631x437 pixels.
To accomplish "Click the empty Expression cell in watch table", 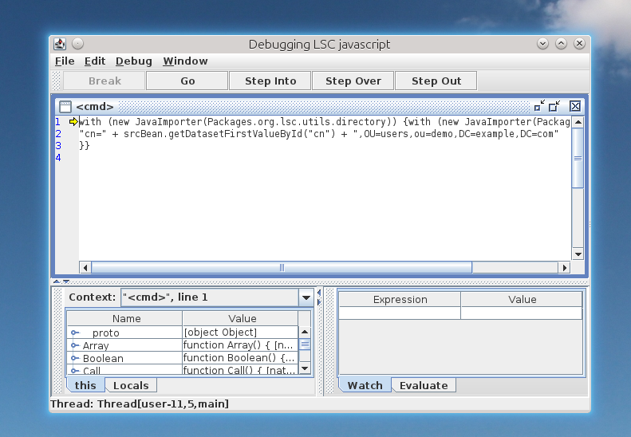I will coord(400,313).
